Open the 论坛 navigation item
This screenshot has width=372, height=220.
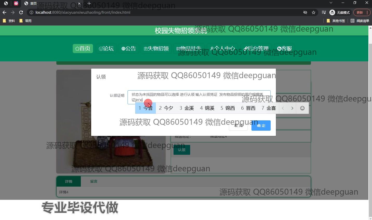tap(106, 48)
